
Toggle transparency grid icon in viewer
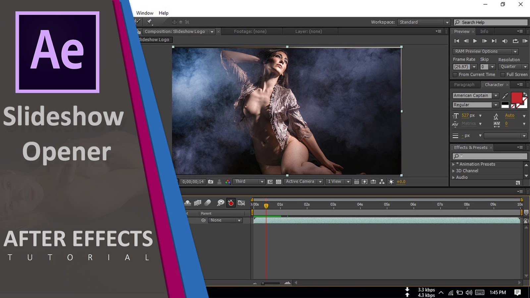pos(279,182)
